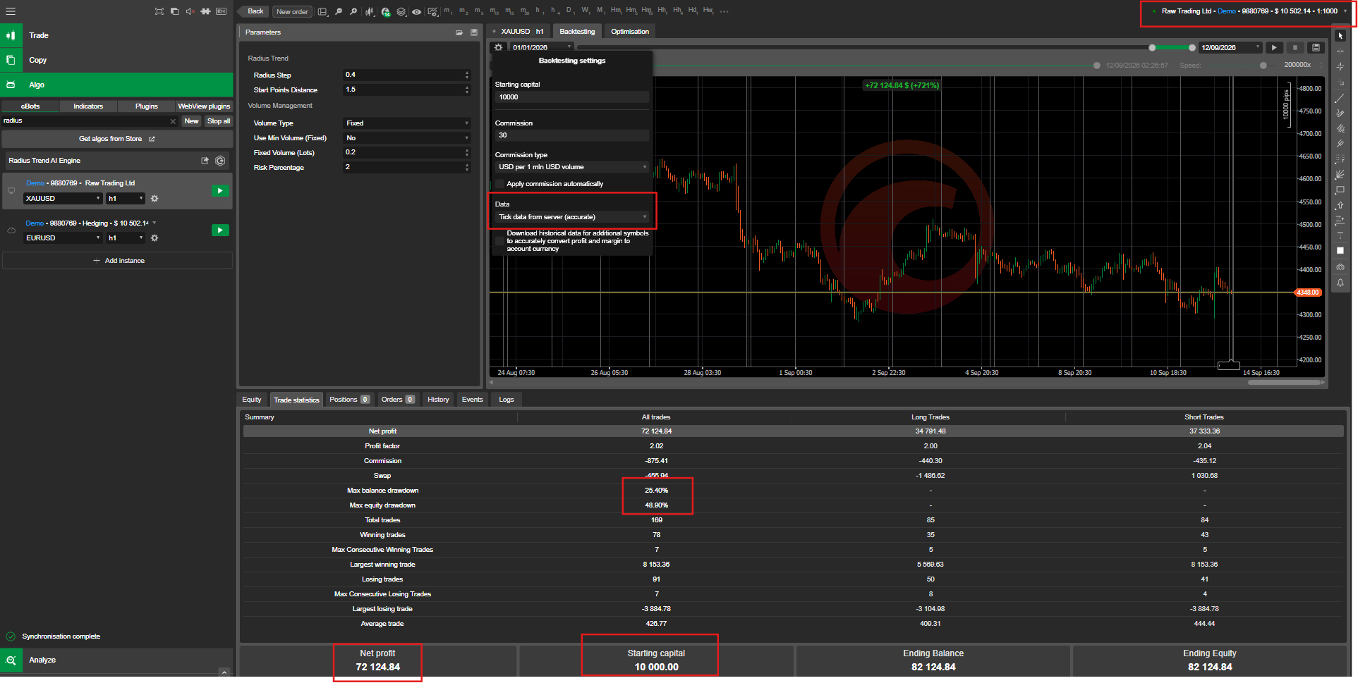The width and height of the screenshot is (1358, 683).
Task: Enable Download historical data for additional symbols checkbox
Action: coord(500,241)
